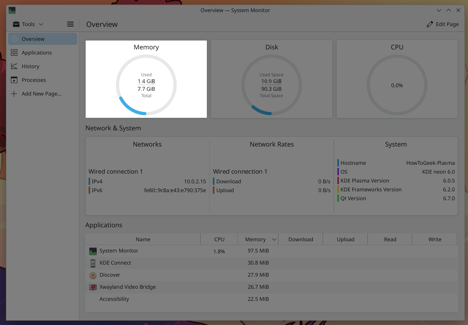Open the Tools dropdown menu
The image size is (468, 325).
(41, 24)
